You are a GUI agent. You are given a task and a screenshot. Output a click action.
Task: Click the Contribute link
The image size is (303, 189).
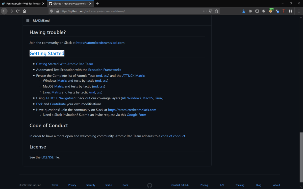coord(58,104)
